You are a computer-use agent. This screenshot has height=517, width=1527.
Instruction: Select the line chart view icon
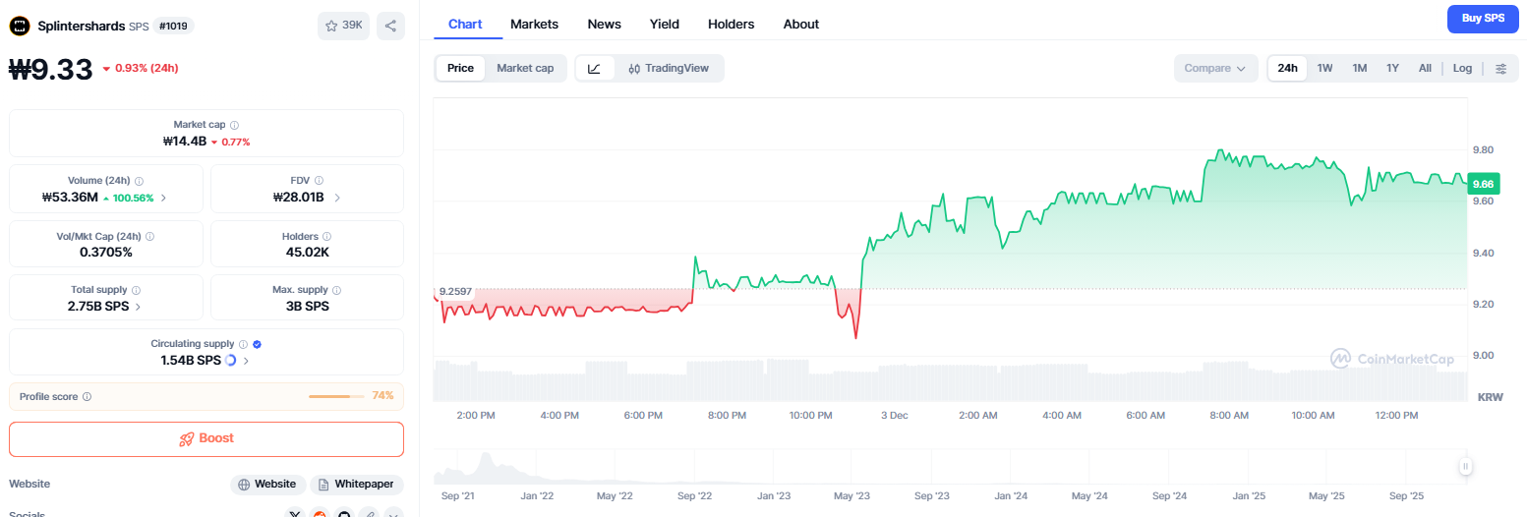point(595,69)
